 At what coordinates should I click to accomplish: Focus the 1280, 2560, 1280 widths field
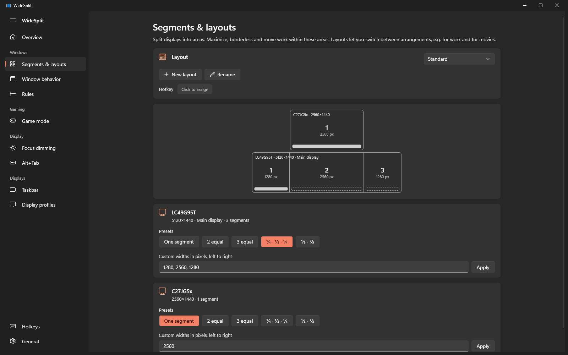[313, 267]
